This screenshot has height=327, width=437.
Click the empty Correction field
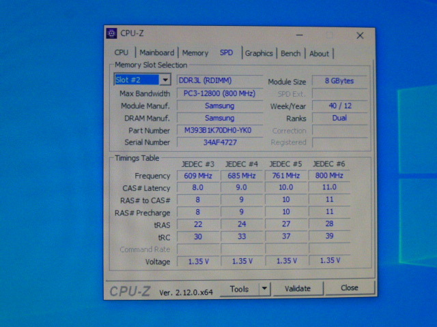[x=339, y=130]
